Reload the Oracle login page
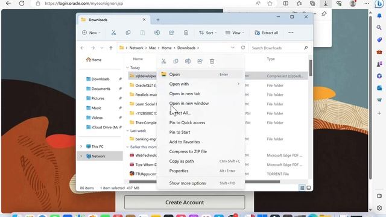Screen dimensions: 386x217 pos(22,4)
